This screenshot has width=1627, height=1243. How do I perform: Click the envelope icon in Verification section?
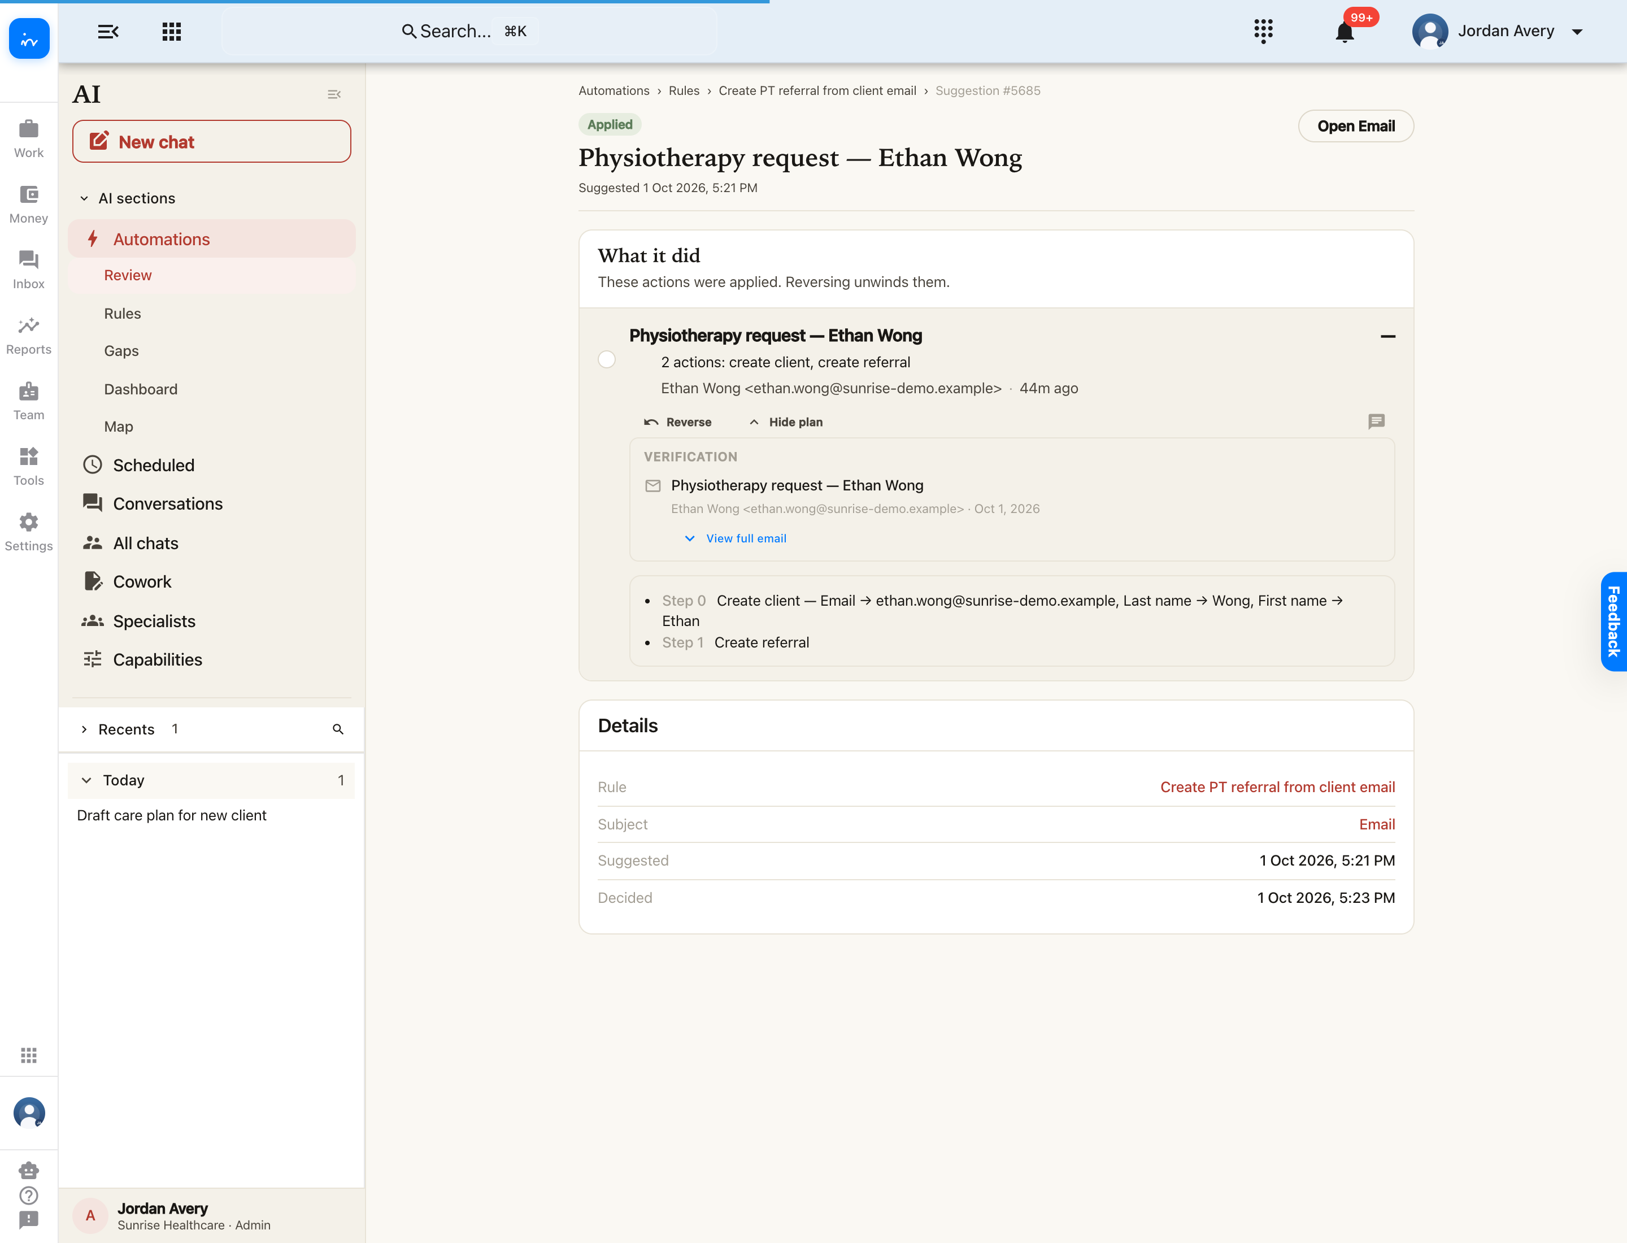click(x=652, y=486)
